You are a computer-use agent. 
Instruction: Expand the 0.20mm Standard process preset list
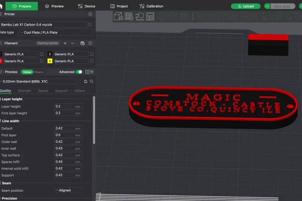coord(38,82)
